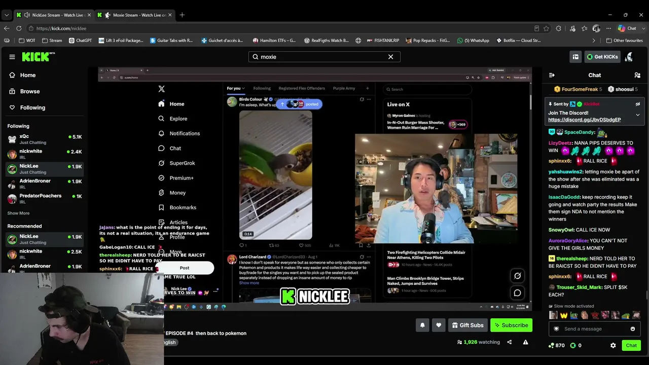The height and width of the screenshot is (365, 649).
Task: Send the message with the green Chat button
Action: (631, 345)
